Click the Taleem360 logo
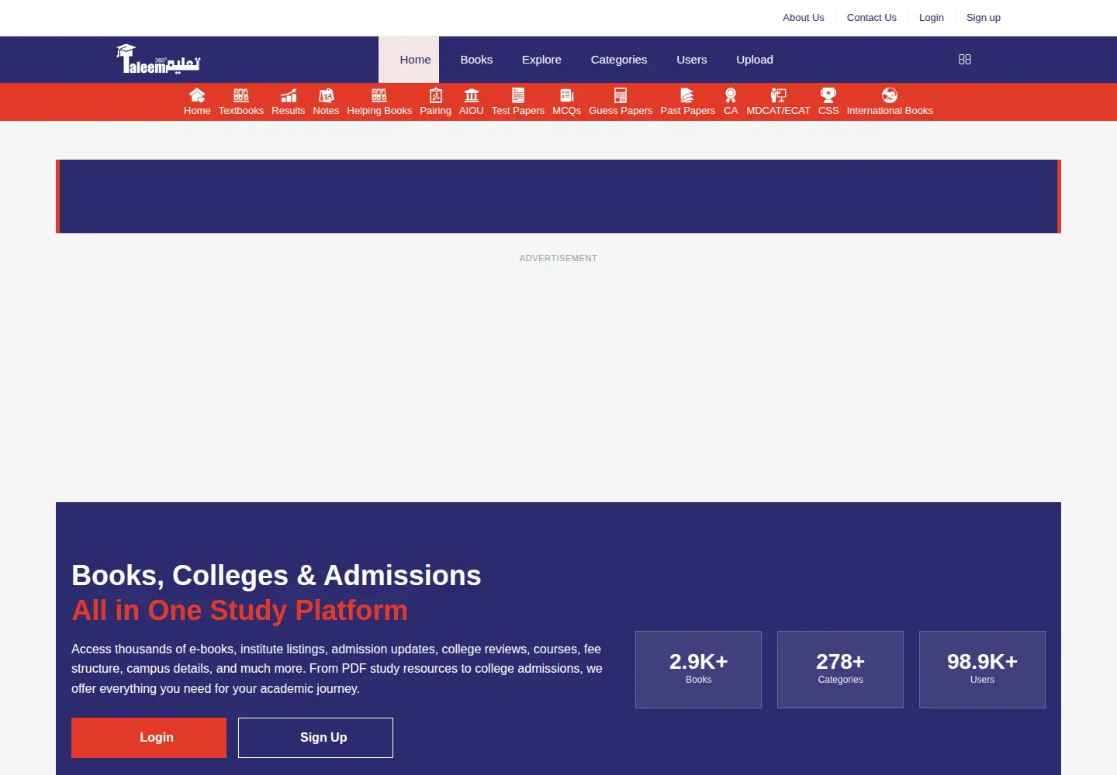Image resolution: width=1117 pixels, height=775 pixels. [158, 60]
